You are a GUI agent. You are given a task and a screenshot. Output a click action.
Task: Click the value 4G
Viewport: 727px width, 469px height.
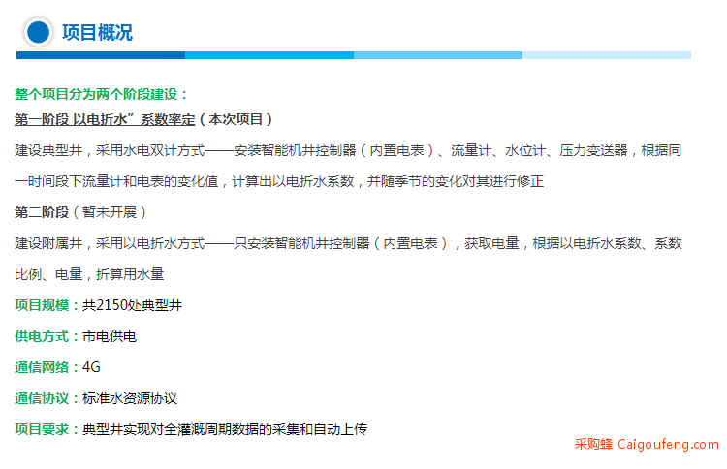point(91,367)
